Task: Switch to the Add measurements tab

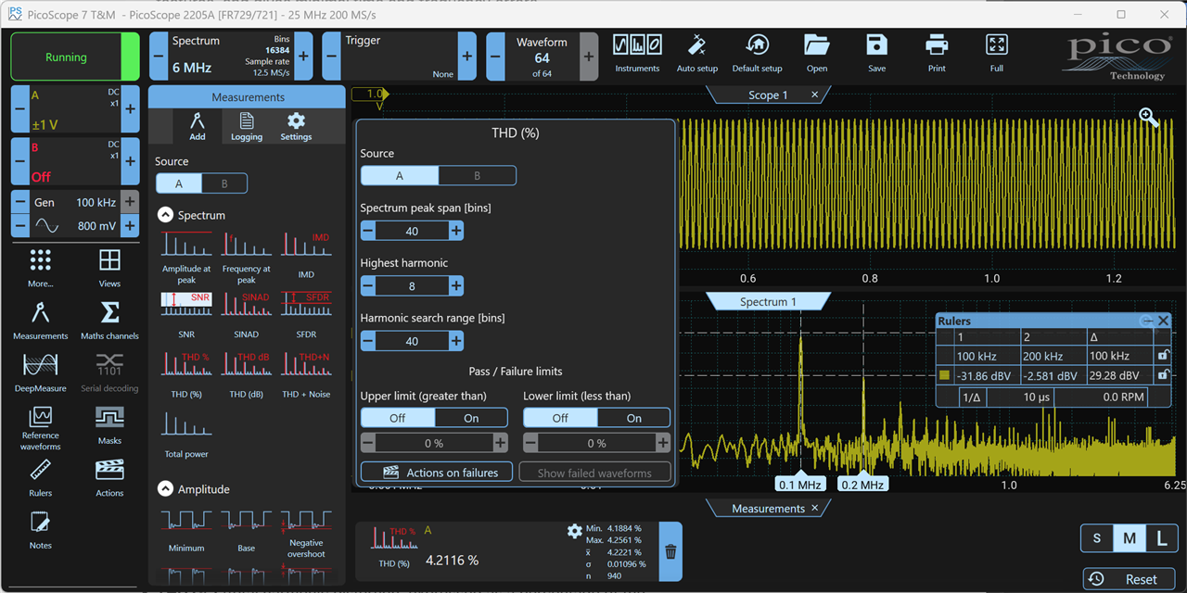Action: pyautogui.click(x=197, y=126)
